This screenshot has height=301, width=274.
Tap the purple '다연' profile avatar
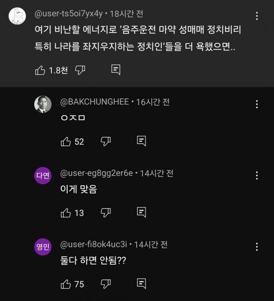[43, 175]
